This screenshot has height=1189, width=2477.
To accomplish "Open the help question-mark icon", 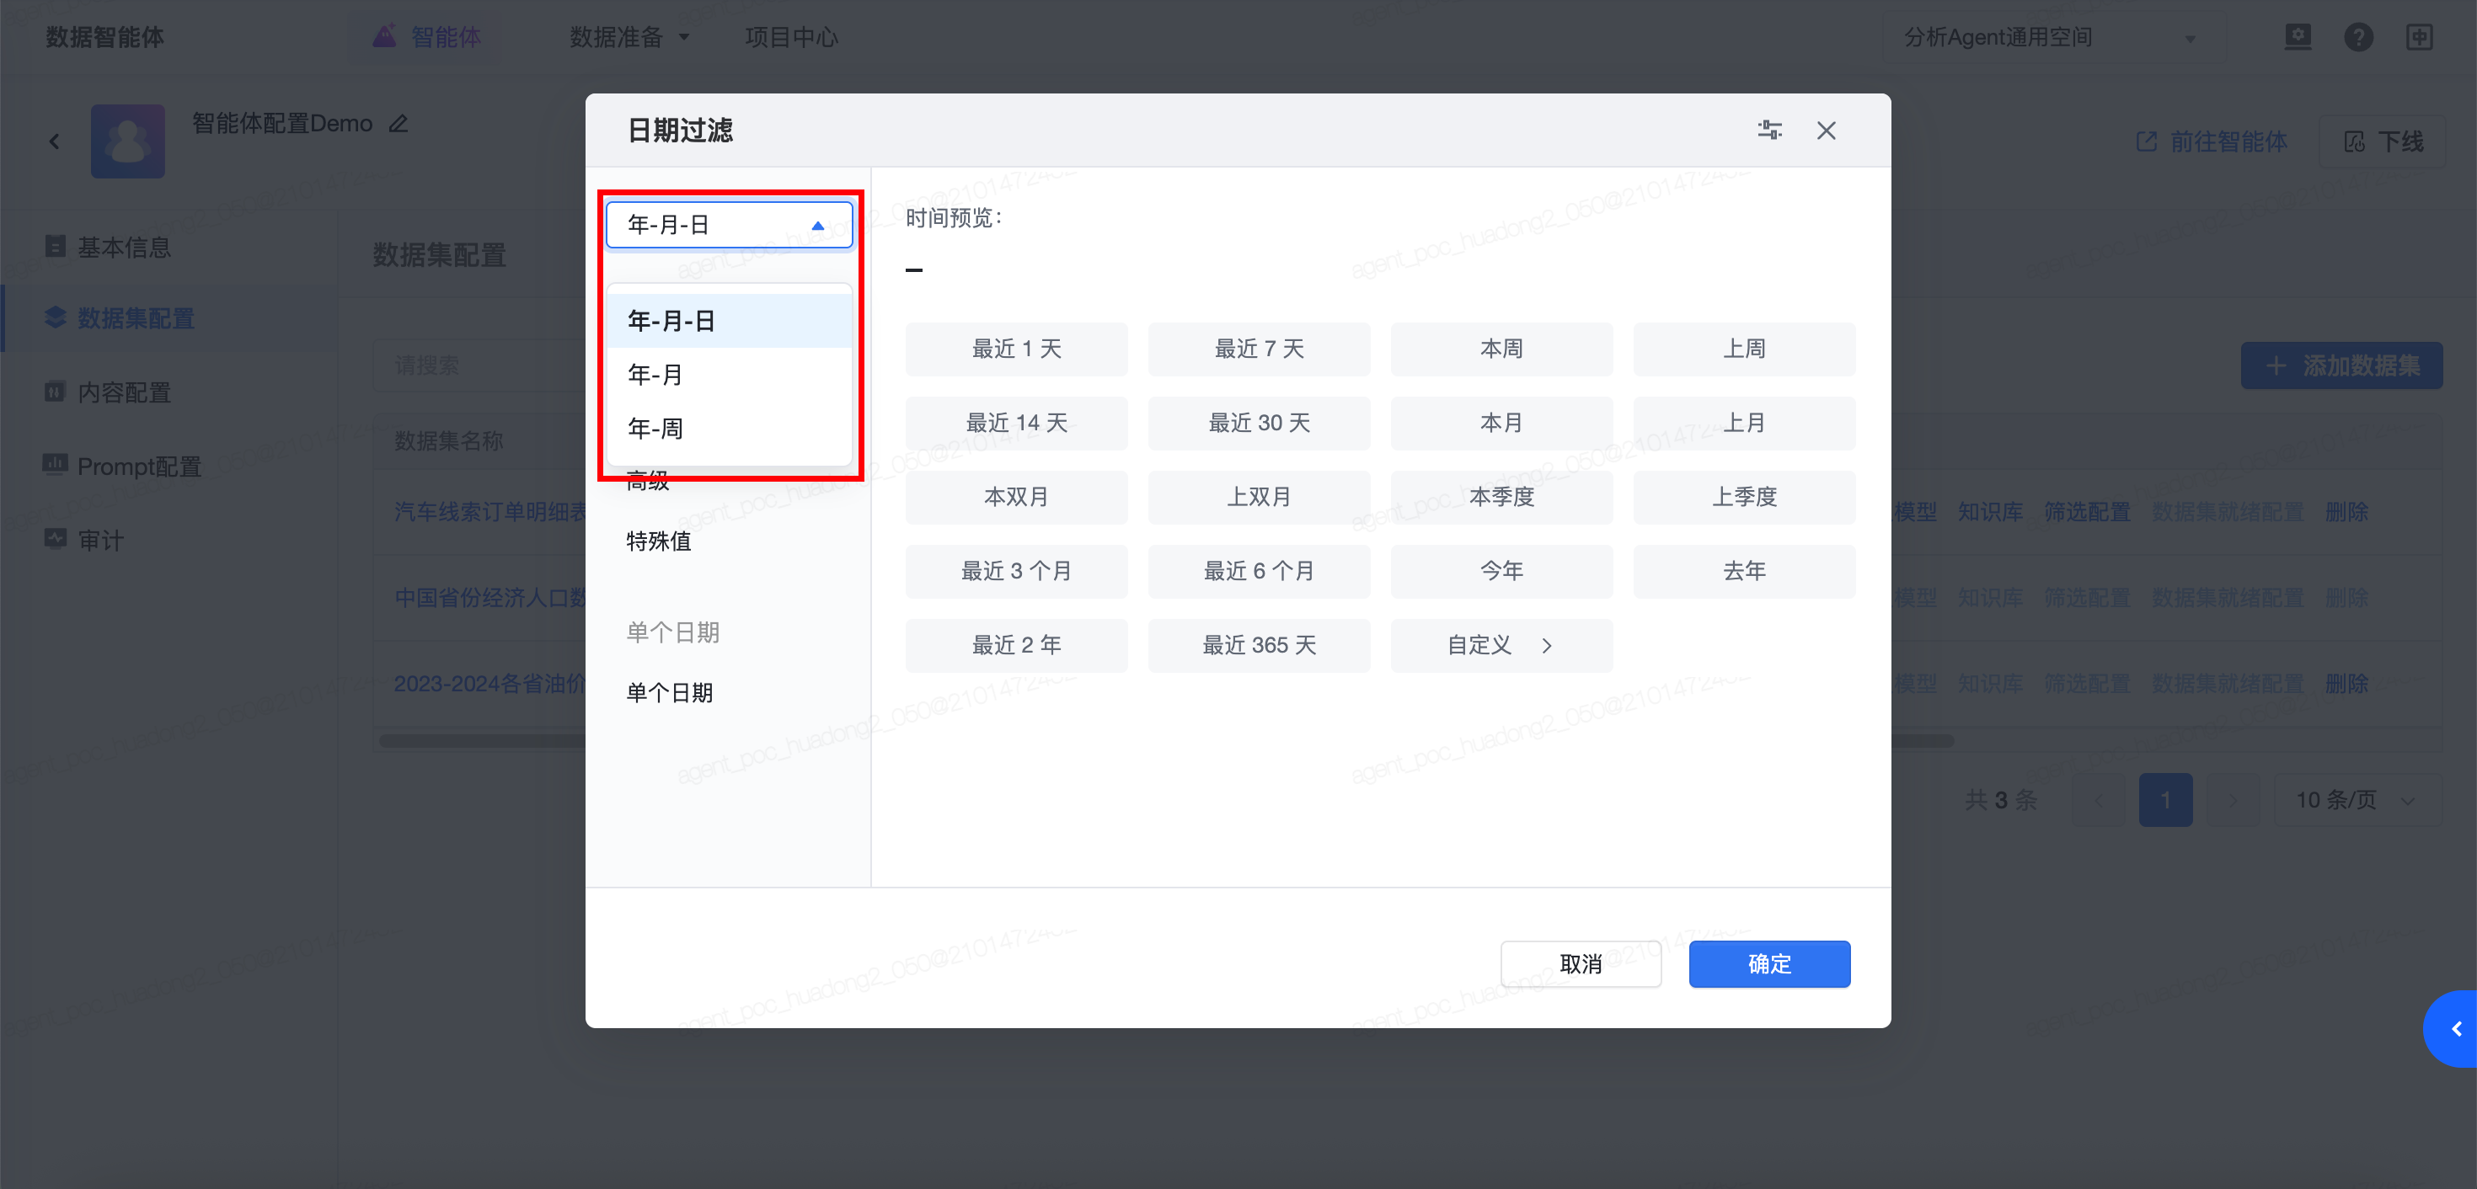I will (x=2357, y=36).
